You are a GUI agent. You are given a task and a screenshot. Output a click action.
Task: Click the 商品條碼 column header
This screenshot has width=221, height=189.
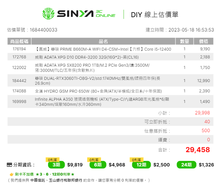pyautogui.click(x=19, y=41)
